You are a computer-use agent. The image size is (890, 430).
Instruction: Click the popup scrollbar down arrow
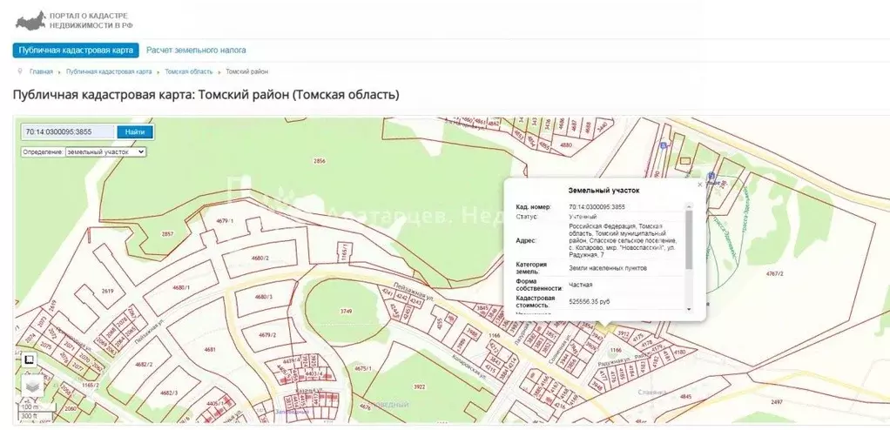point(689,309)
